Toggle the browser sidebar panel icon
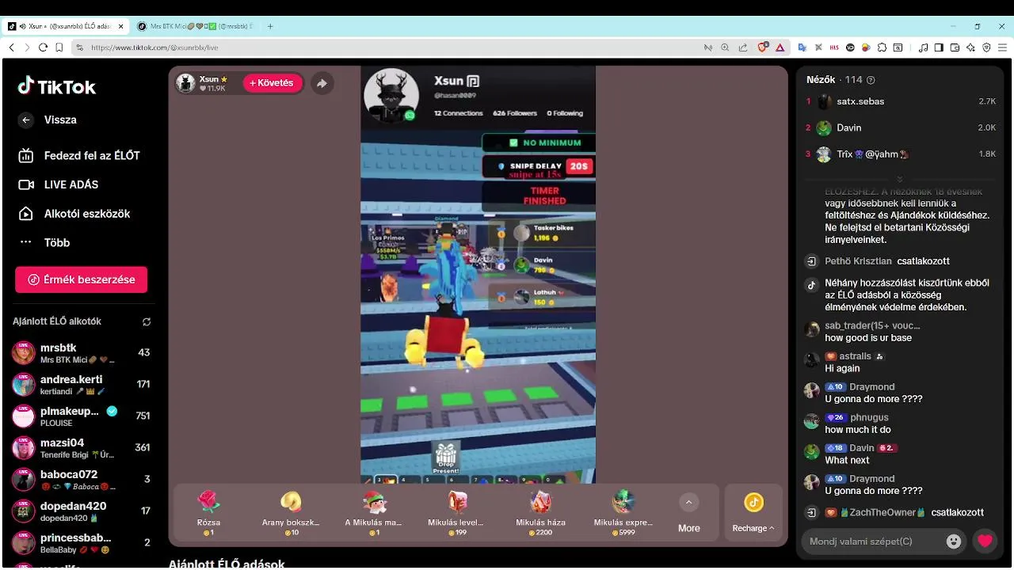Screen dimensions: 1014x570 pyautogui.click(x=939, y=47)
